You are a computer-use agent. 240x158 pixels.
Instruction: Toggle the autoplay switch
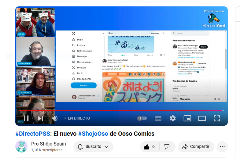click(x=142, y=118)
